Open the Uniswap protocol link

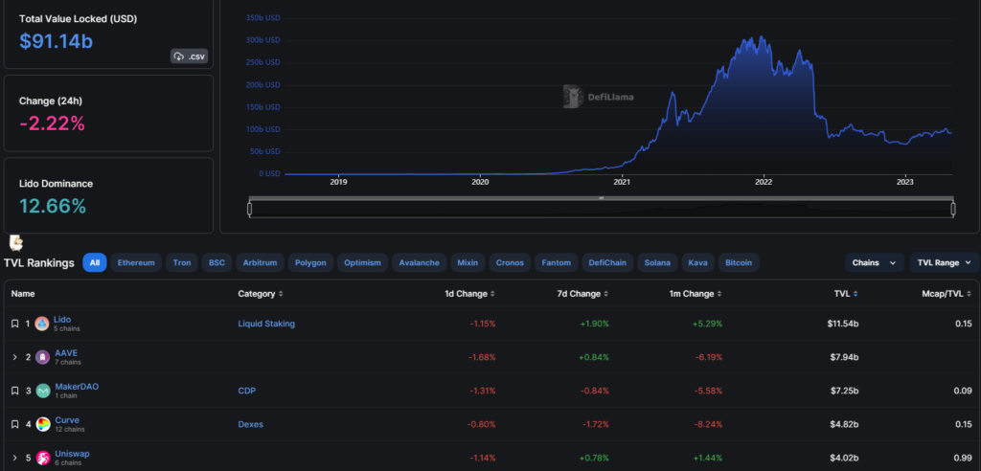[x=73, y=454]
